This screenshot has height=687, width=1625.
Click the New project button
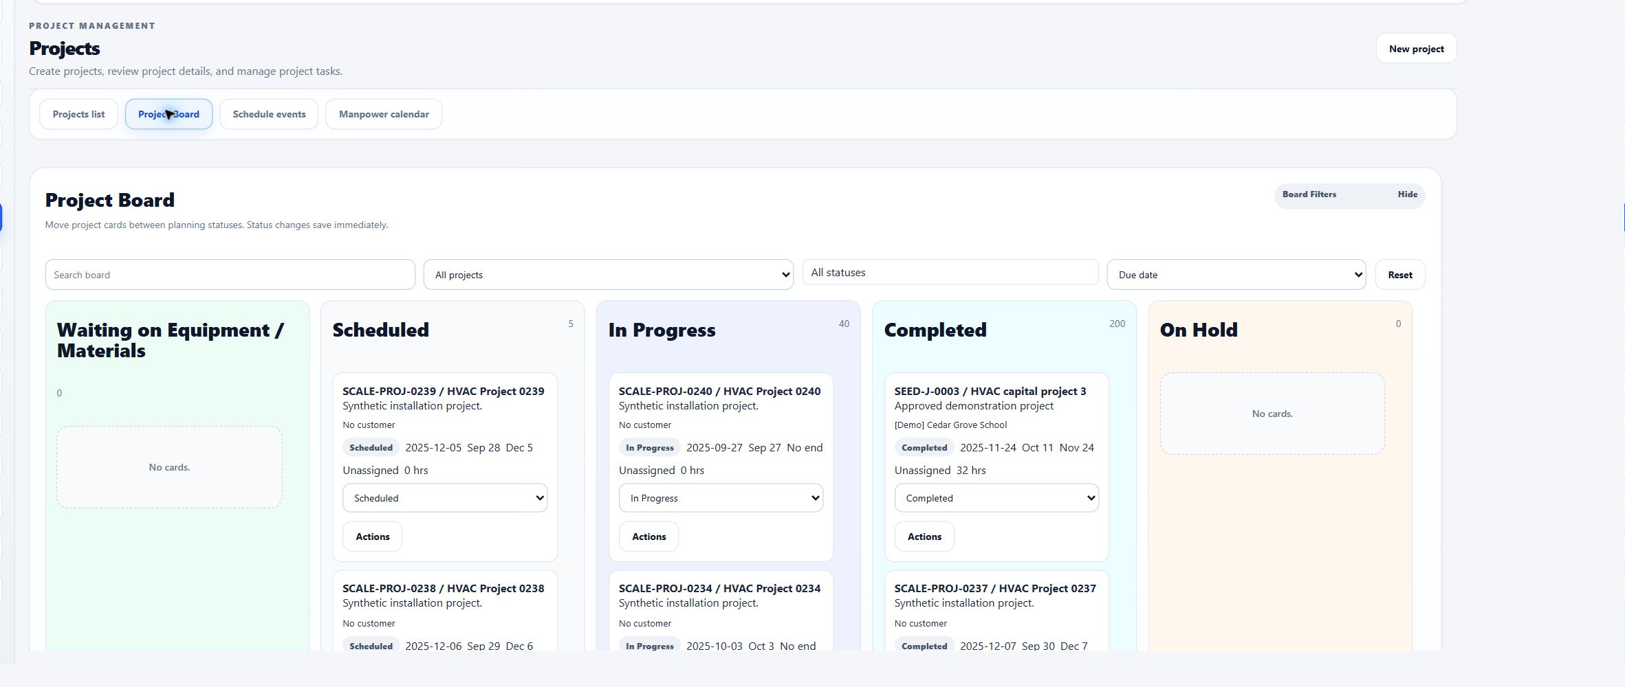1416,49
